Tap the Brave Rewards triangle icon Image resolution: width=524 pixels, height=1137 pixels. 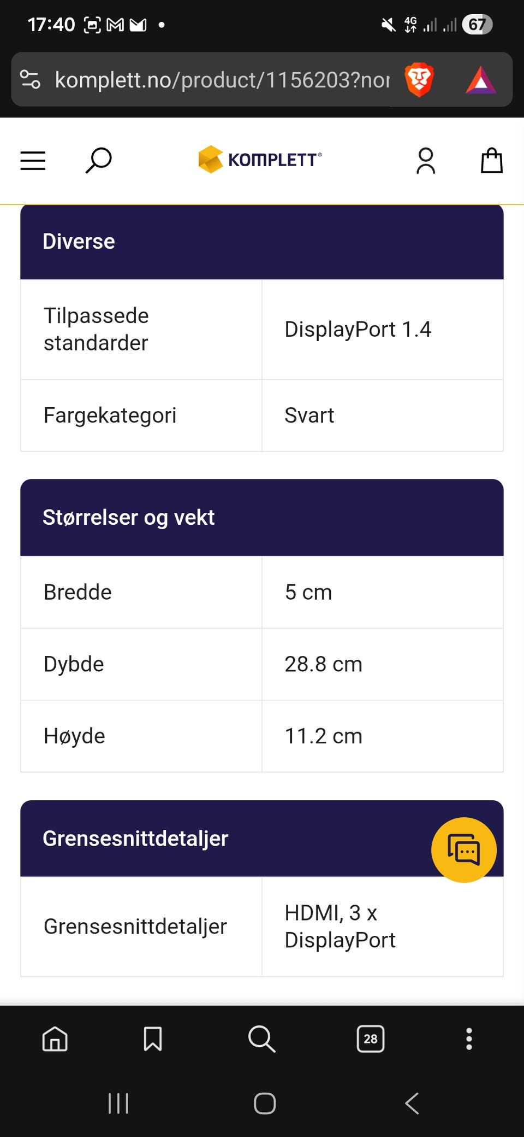point(480,81)
